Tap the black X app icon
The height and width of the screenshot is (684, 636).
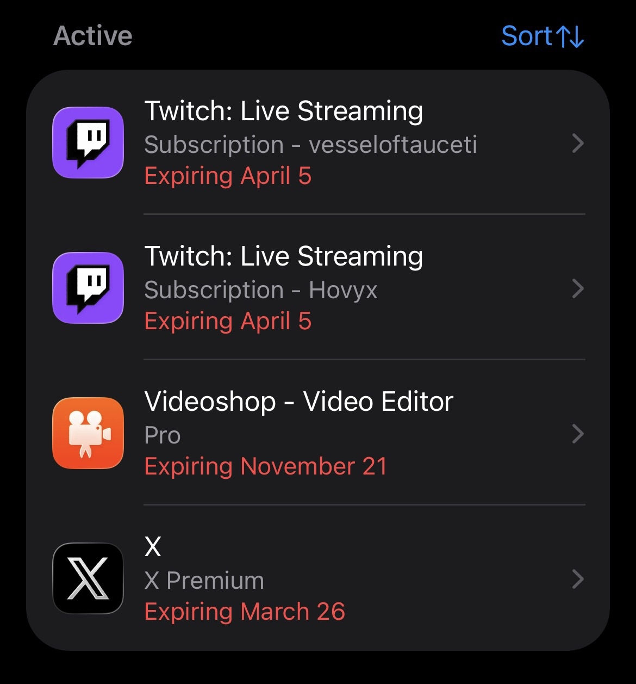coord(88,578)
